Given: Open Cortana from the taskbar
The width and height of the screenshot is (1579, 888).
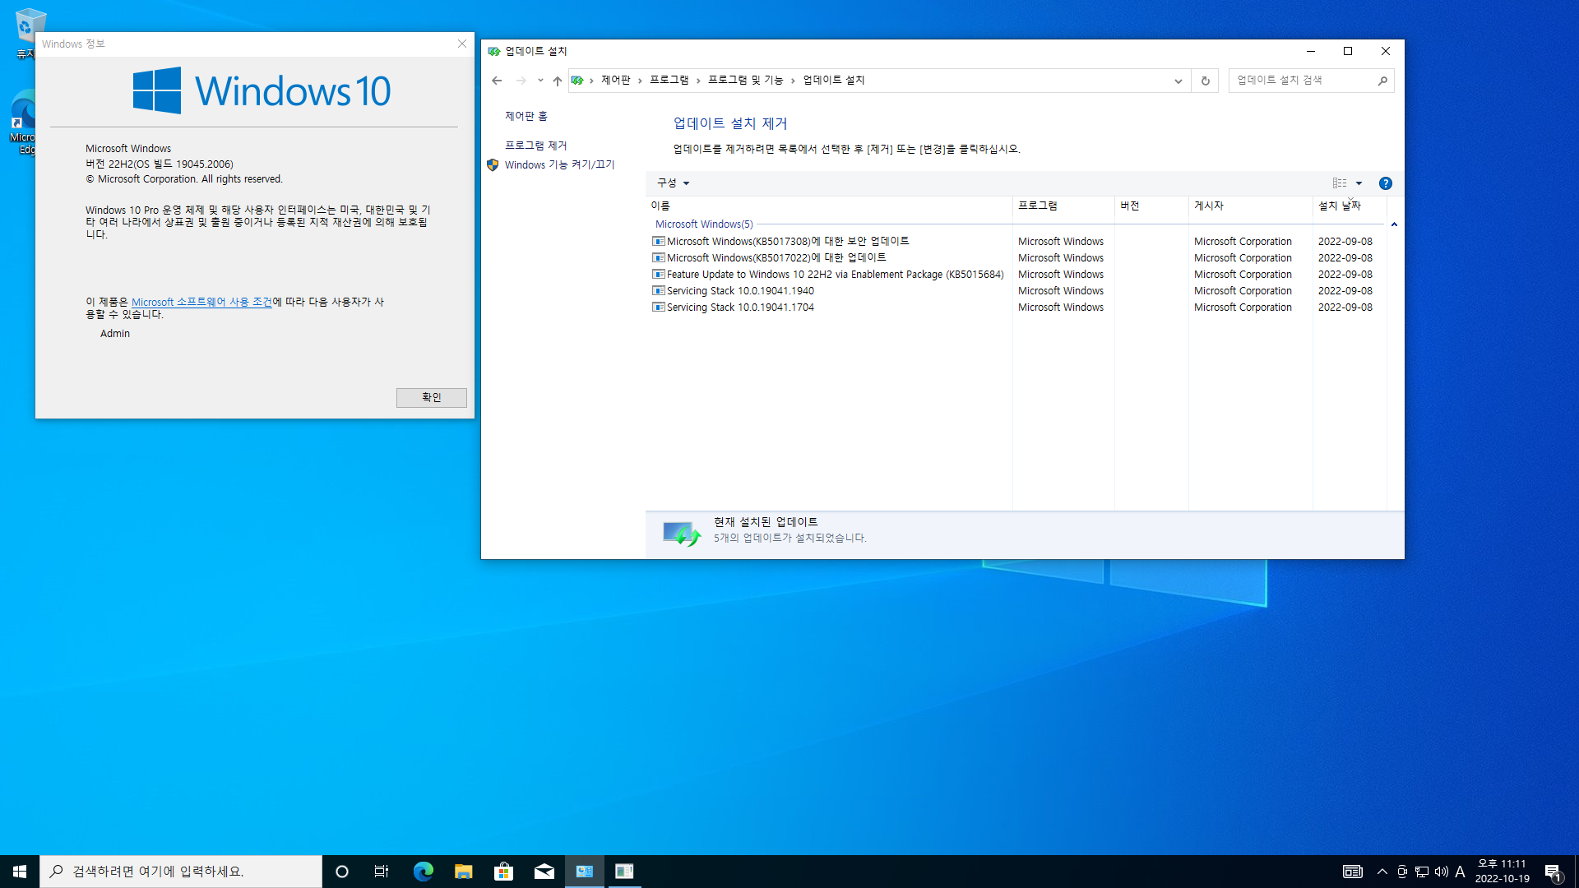Looking at the screenshot, I should 342,872.
